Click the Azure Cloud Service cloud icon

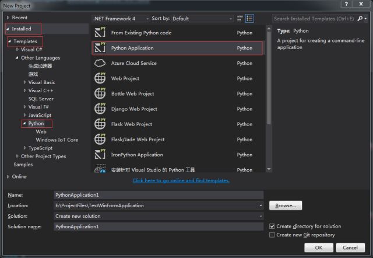click(x=100, y=63)
